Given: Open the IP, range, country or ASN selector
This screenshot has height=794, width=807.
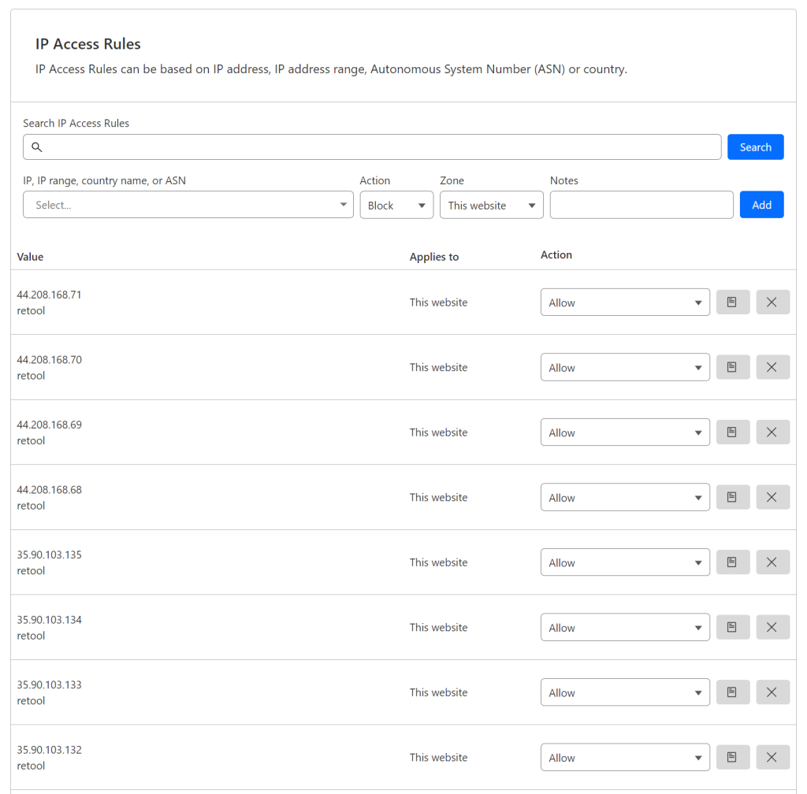Looking at the screenshot, I should coord(188,205).
